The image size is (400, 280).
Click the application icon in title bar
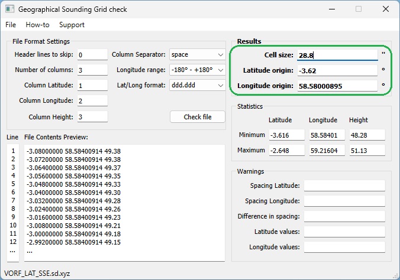[x=9, y=9]
